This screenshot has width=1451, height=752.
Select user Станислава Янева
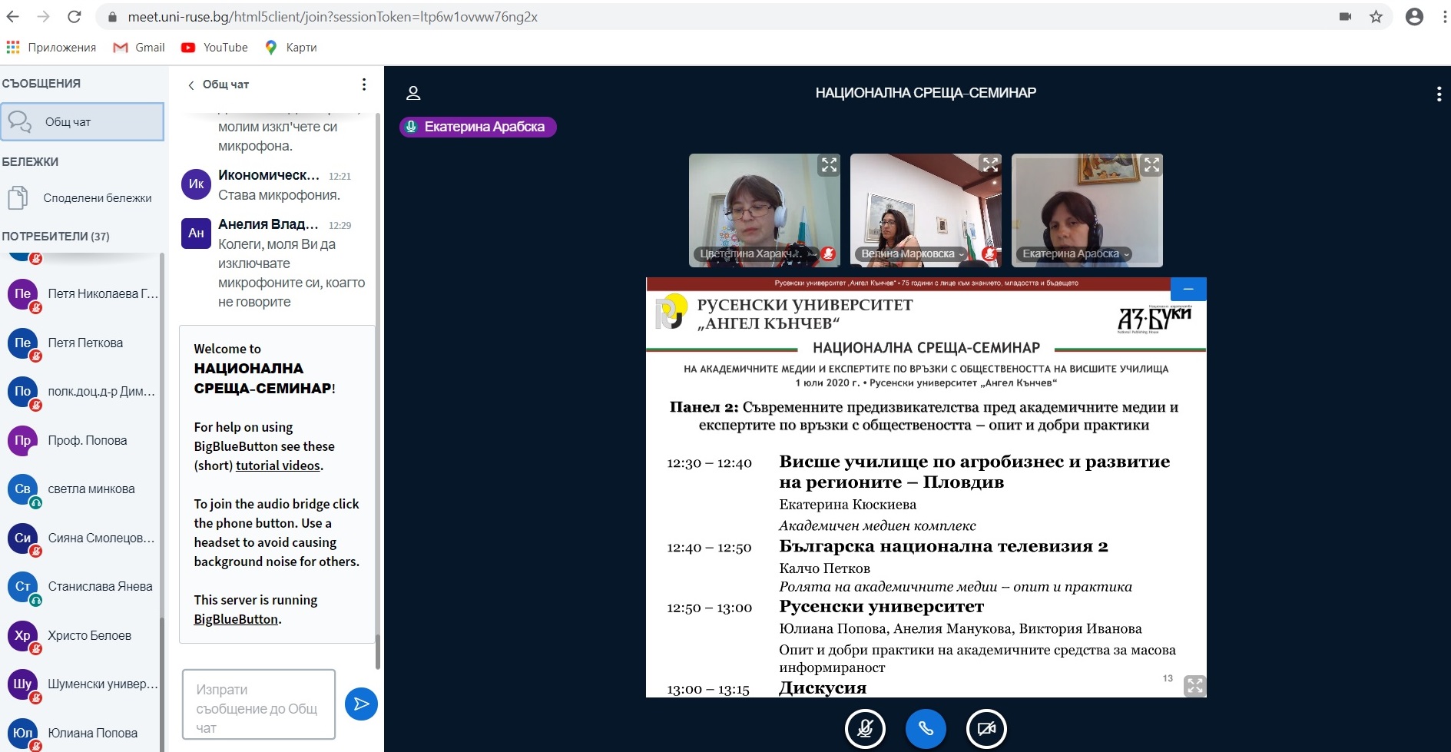(82, 587)
